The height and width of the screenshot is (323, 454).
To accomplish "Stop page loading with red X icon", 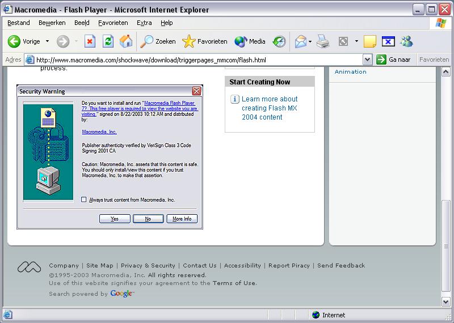I will click(90, 41).
